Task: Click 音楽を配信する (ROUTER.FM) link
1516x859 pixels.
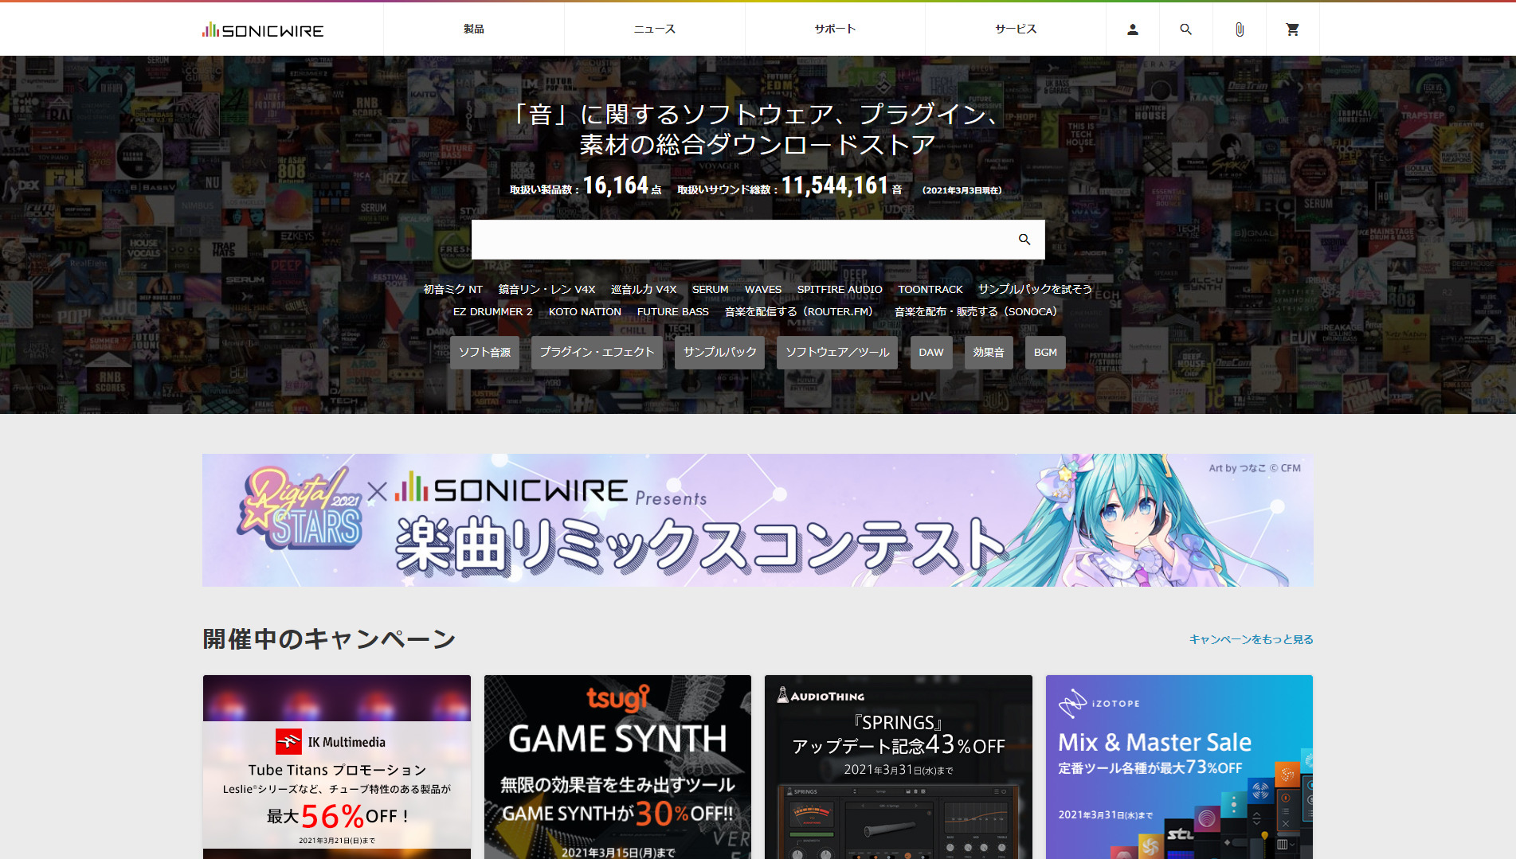Action: click(798, 312)
